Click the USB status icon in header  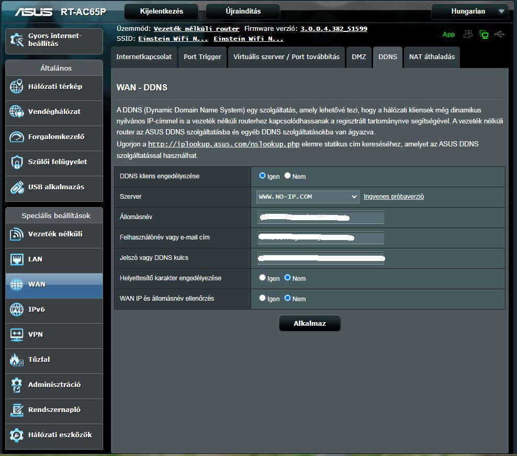point(499,35)
